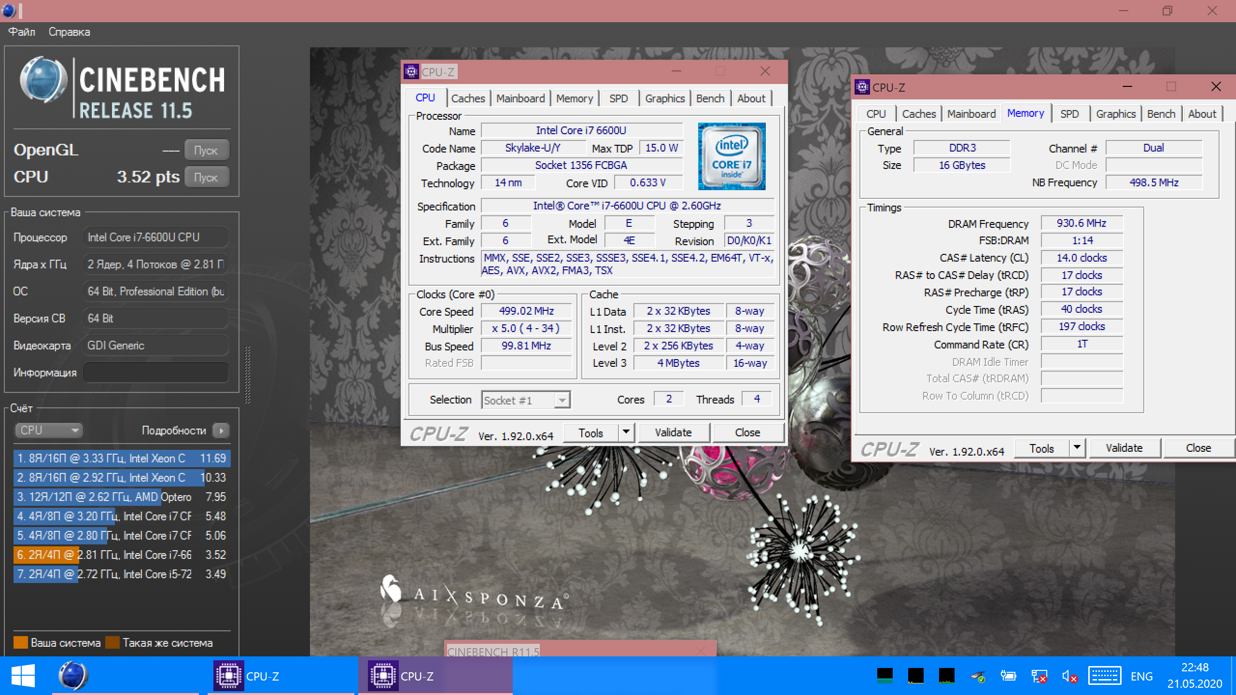
Task: Switch to Memory tab in CPU-Z CPU window
Action: click(575, 98)
